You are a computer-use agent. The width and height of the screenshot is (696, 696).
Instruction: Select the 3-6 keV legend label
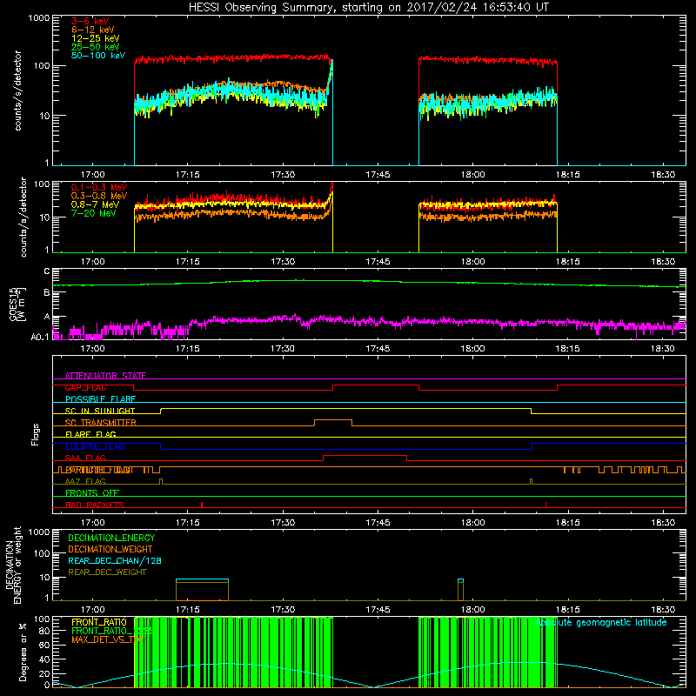coord(90,21)
